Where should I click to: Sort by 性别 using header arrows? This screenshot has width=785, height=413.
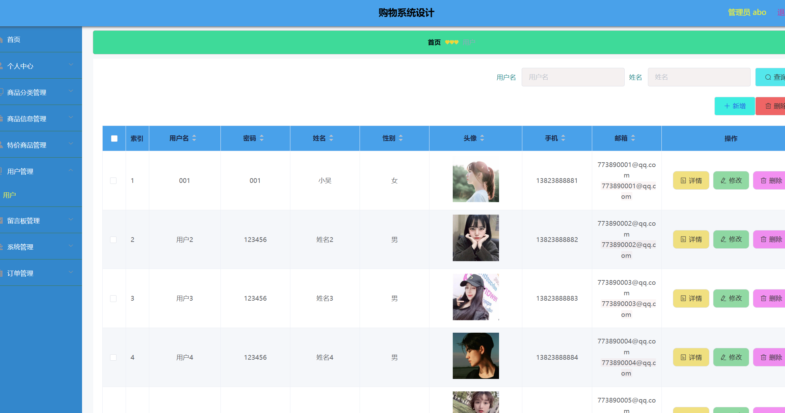pyautogui.click(x=401, y=138)
